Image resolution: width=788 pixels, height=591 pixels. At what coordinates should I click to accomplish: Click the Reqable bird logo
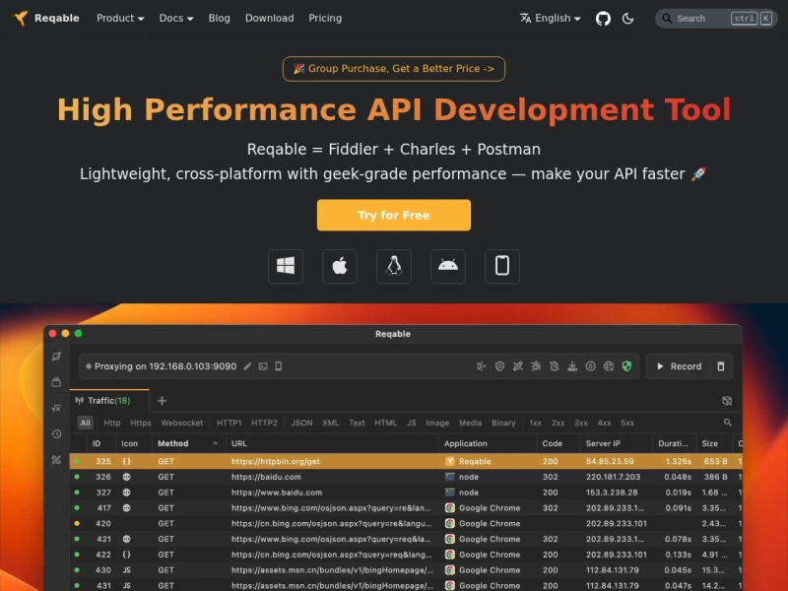21,18
